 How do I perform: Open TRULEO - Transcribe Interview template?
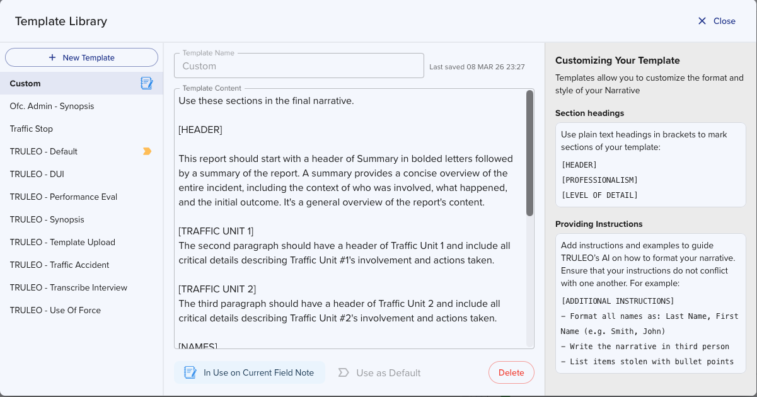[x=69, y=287]
